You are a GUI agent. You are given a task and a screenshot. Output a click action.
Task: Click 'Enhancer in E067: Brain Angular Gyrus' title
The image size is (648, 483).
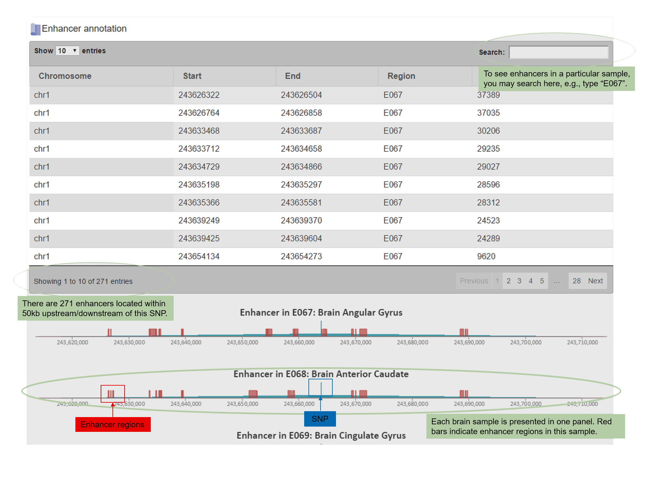(321, 312)
